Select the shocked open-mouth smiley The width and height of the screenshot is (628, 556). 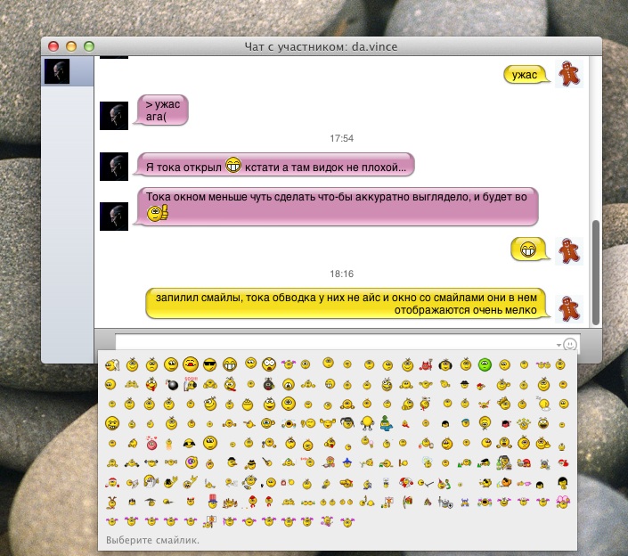tap(269, 364)
